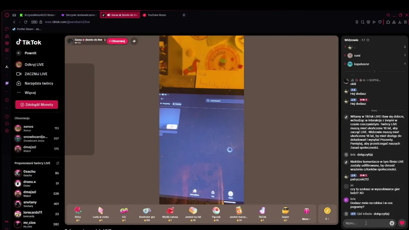Open the browser profile icon
The width and height of the screenshot is (409, 230).
[x=394, y=22]
